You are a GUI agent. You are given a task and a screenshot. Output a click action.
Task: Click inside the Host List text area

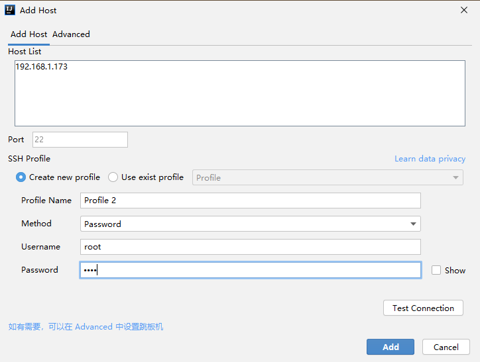coord(239,93)
